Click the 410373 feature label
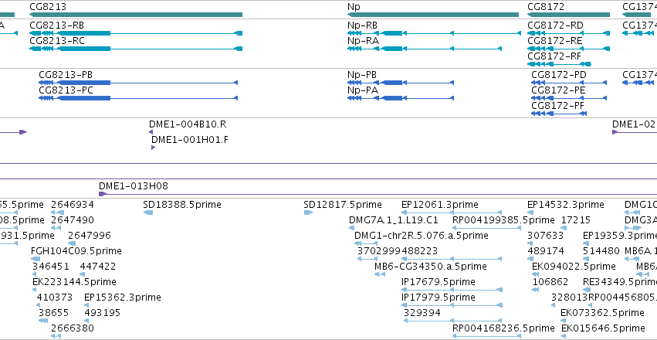Viewport: 657px width, 340px height. tap(55, 297)
